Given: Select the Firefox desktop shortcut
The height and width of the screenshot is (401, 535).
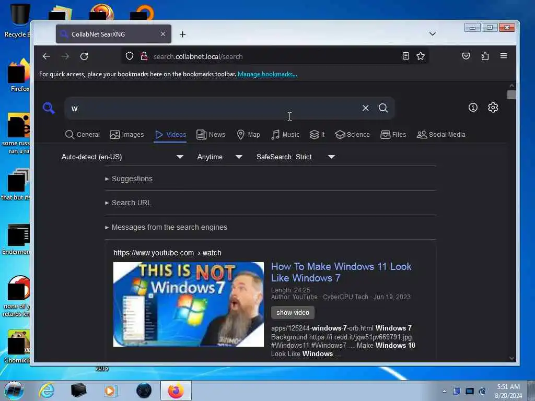Looking at the screenshot, I should click(x=19, y=76).
